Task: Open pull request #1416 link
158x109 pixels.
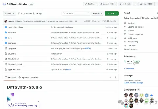Action: tap(68, 69)
